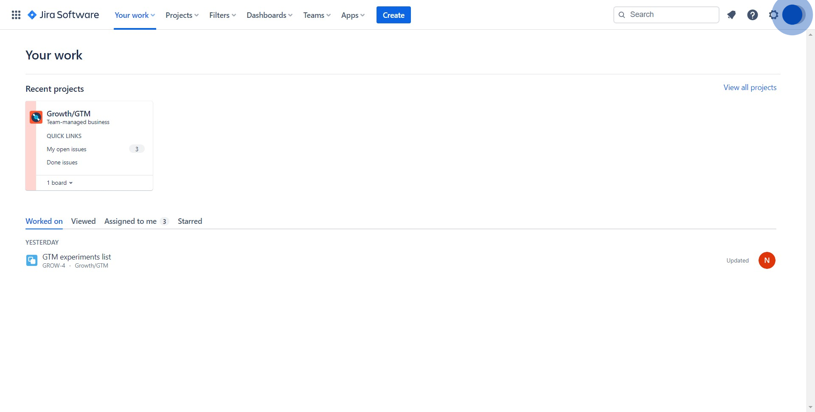Screen dimensions: 815x412
Task: Expand the Filters dropdown menu
Action: 222,15
